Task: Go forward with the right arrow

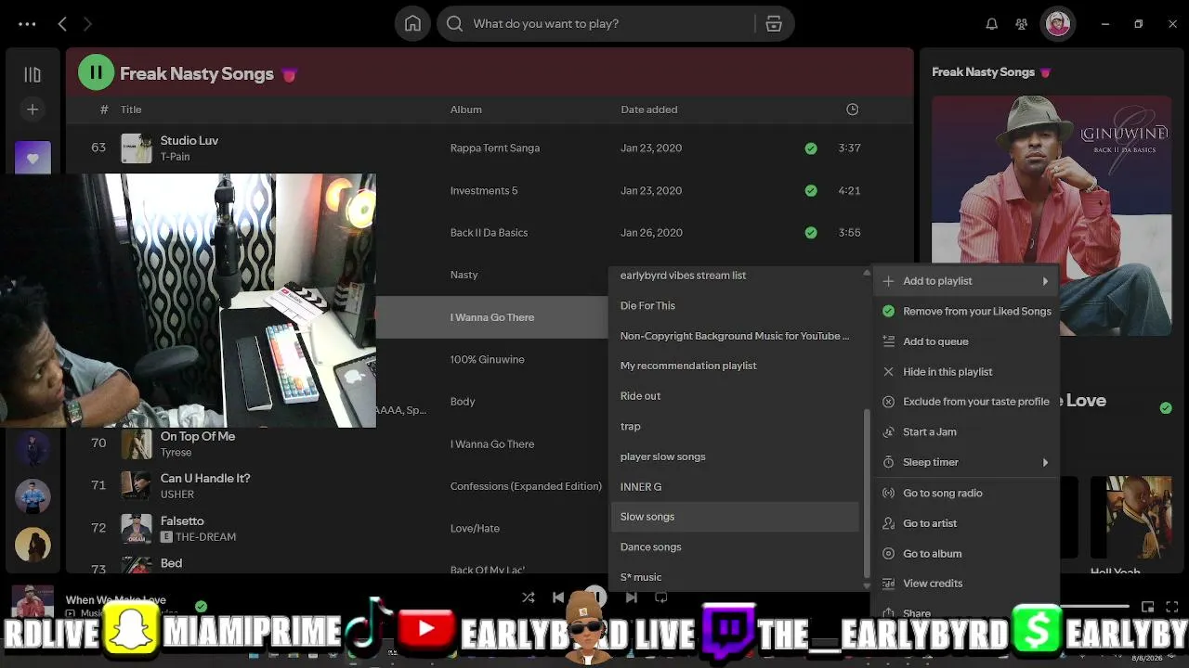Action: coord(87,24)
